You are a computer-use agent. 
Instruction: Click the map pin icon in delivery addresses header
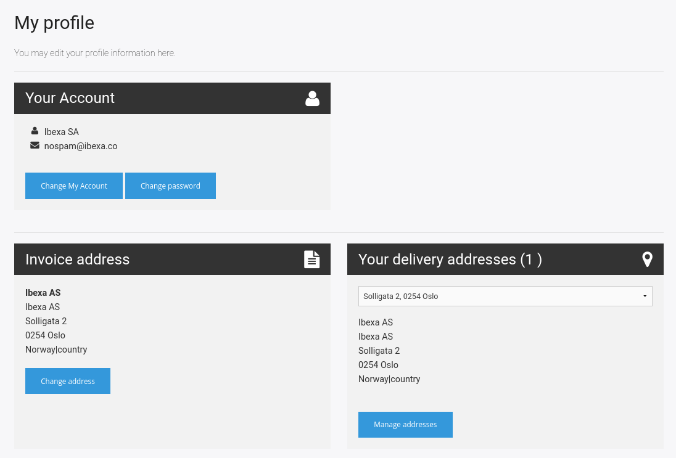(647, 260)
